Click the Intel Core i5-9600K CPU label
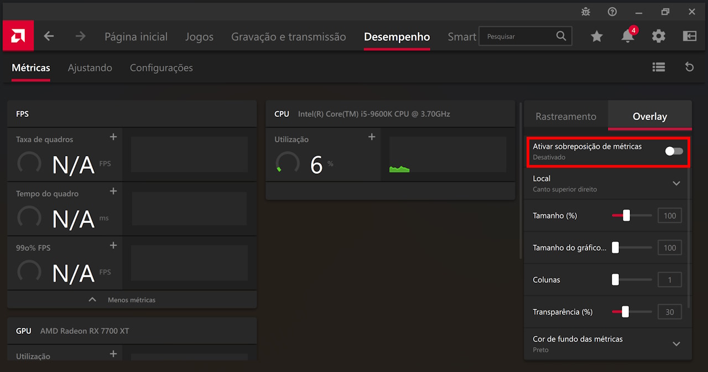This screenshot has height=372, width=708. 374,113
